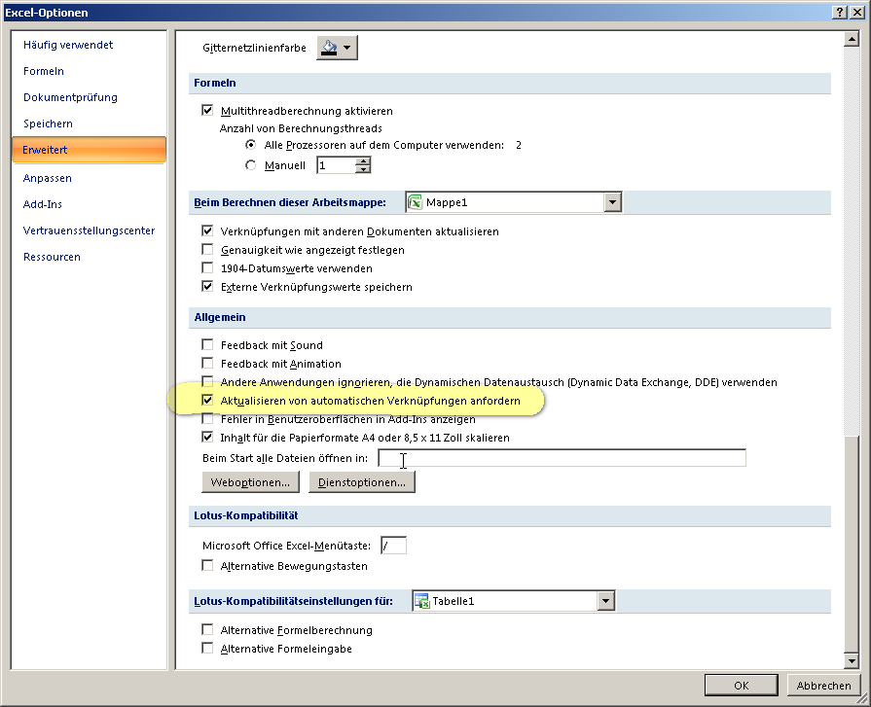Viewport: 871px width, 707px height.
Task: Cancel with the Abbrechen button
Action: [x=823, y=686]
